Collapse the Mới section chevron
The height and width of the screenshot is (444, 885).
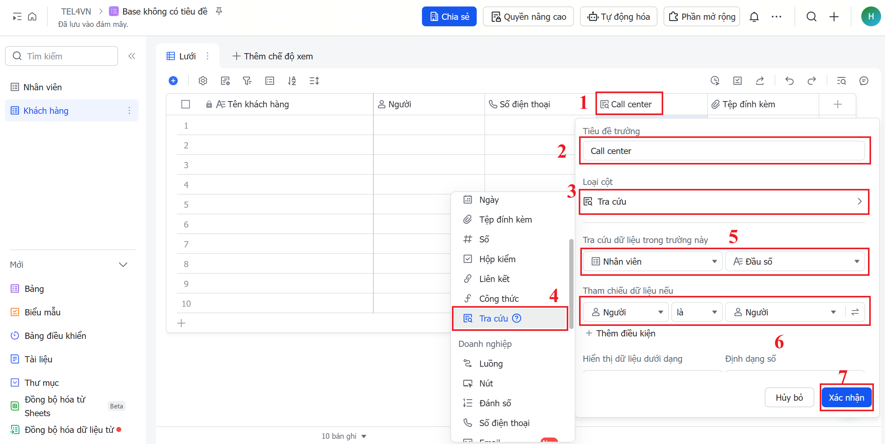coord(122,264)
